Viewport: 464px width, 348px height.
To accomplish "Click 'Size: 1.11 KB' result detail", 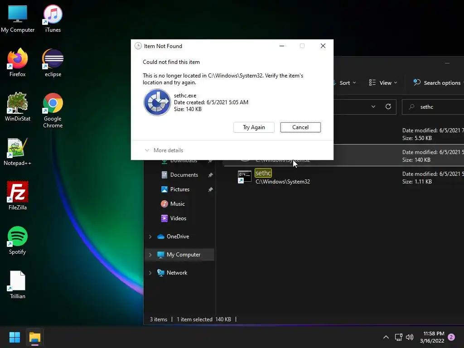I will click(417, 182).
